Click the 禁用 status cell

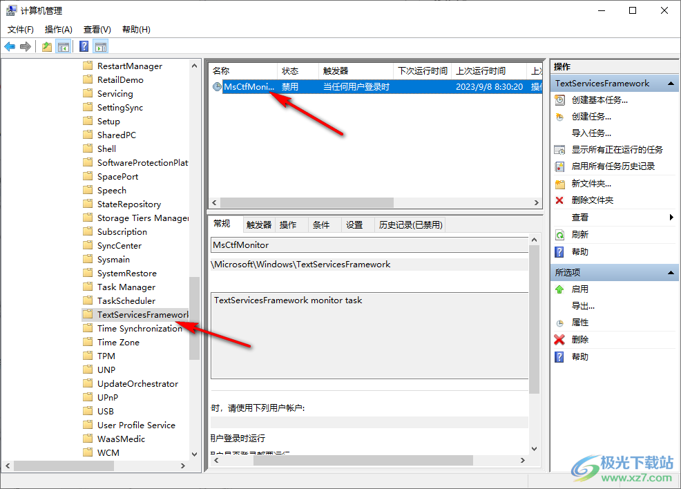[x=289, y=87]
